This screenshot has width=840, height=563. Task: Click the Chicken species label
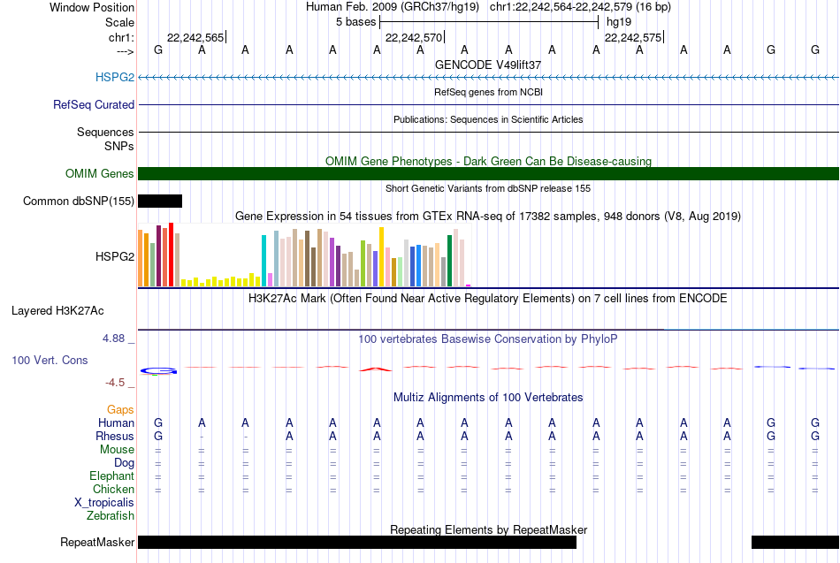coord(113,489)
